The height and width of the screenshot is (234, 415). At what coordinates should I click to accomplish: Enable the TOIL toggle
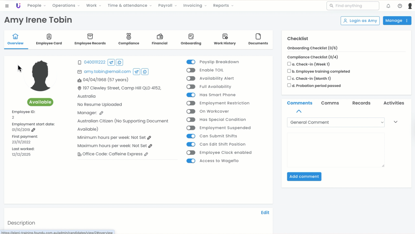(x=191, y=70)
